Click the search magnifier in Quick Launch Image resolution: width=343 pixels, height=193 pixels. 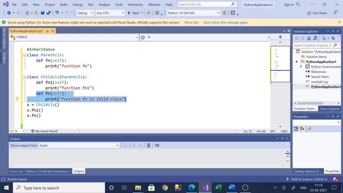pyautogui.click(x=233, y=4)
